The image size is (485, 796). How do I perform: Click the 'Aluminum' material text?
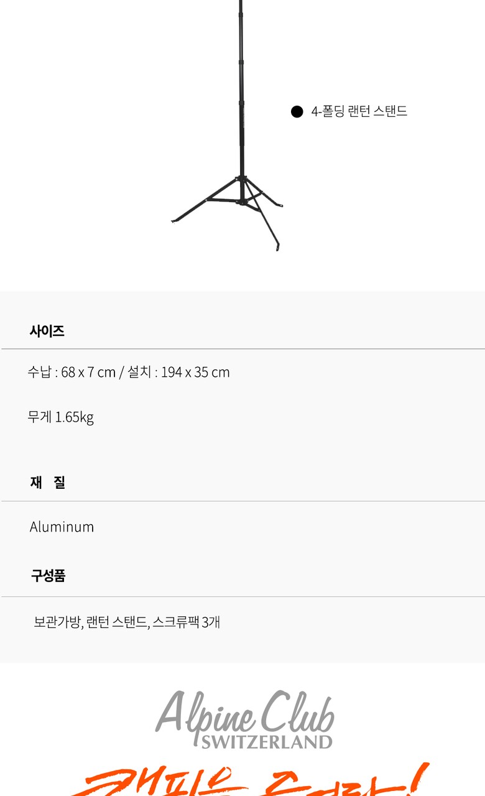click(x=62, y=527)
